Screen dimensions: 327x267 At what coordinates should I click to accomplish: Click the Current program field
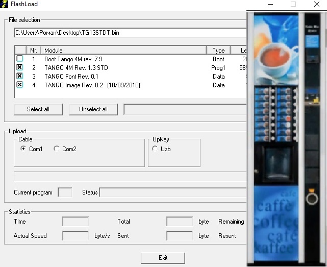65,192
